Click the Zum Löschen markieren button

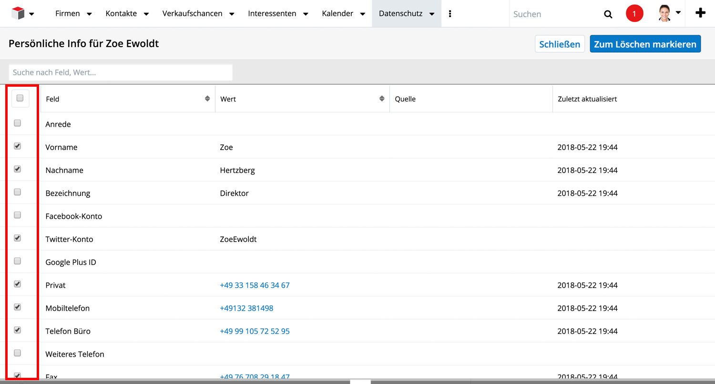[x=645, y=44]
